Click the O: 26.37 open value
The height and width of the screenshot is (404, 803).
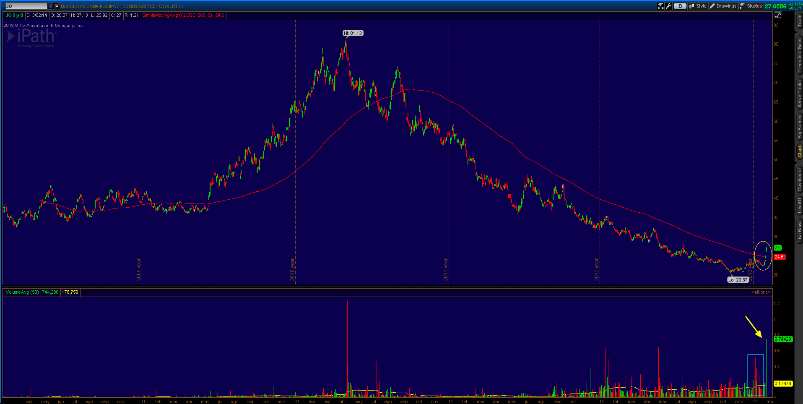(x=59, y=15)
